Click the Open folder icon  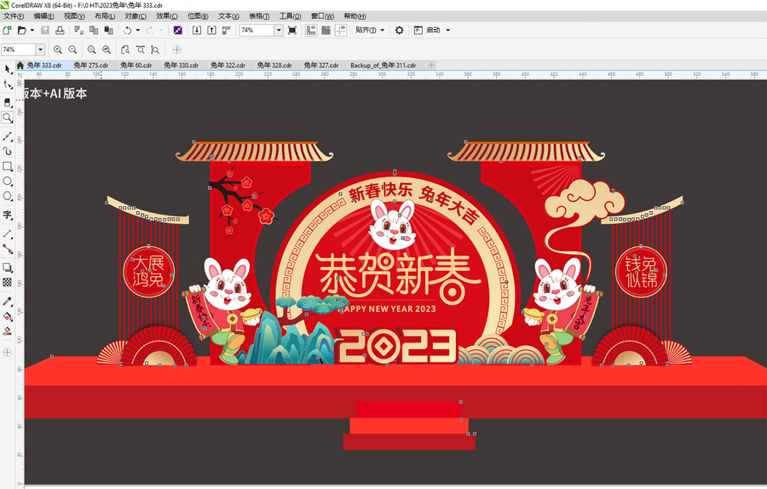click(x=21, y=31)
